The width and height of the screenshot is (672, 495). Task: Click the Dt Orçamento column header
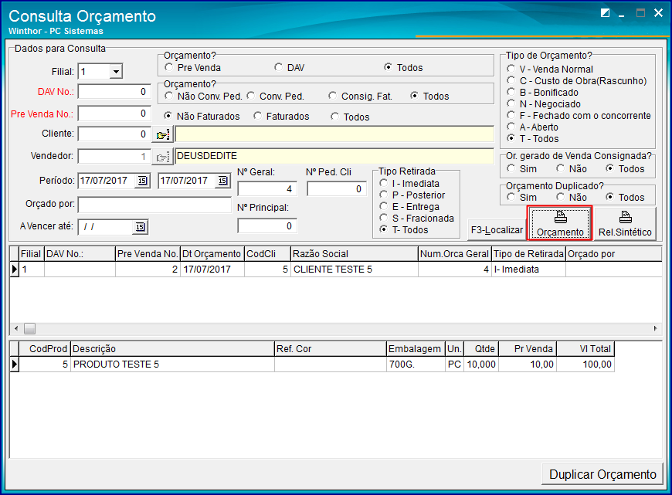click(212, 254)
